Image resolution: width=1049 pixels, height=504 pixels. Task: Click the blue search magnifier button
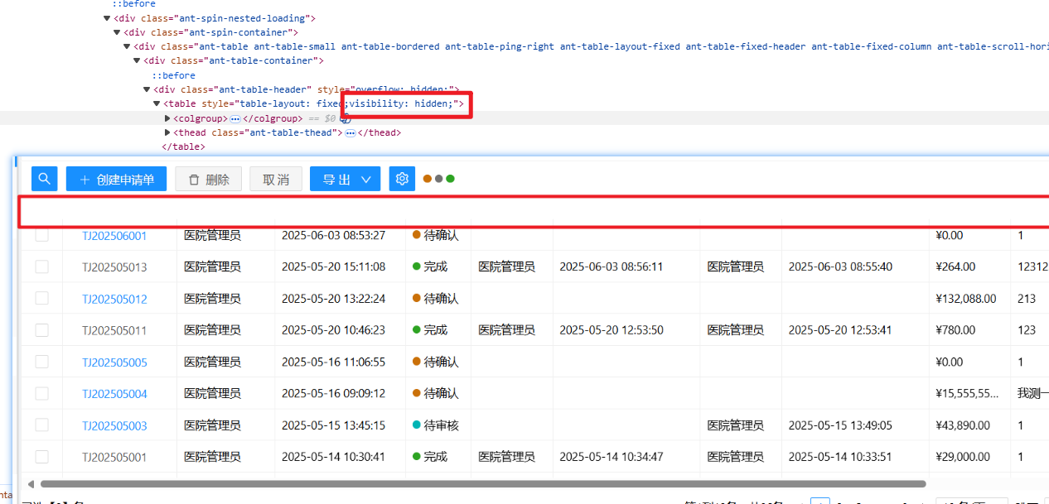(x=45, y=179)
